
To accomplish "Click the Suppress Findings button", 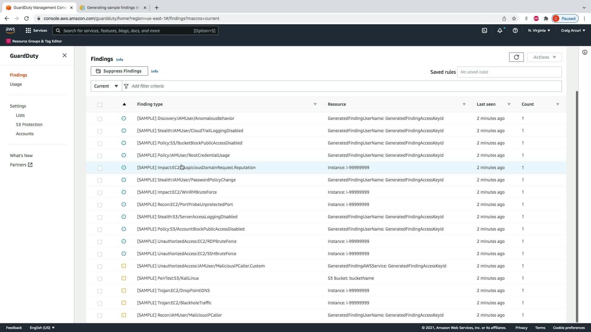I will (x=119, y=71).
